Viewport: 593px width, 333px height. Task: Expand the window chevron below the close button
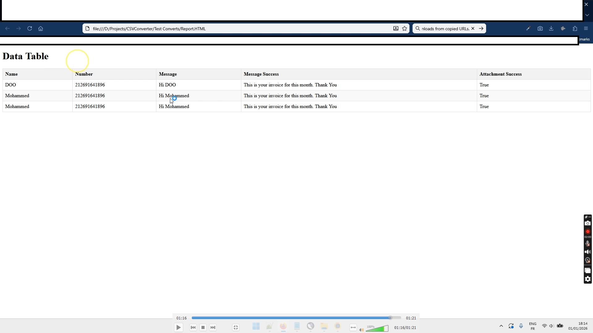click(x=587, y=15)
